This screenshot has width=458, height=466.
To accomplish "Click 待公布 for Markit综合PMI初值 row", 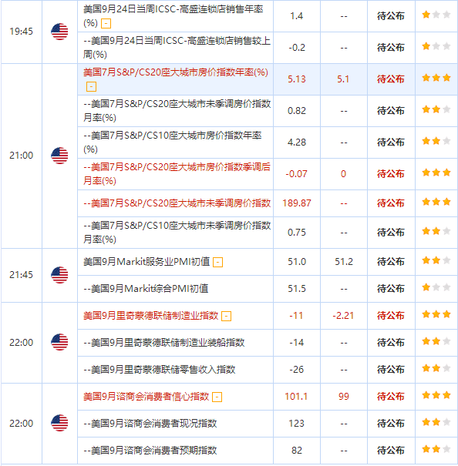I will point(391,289).
